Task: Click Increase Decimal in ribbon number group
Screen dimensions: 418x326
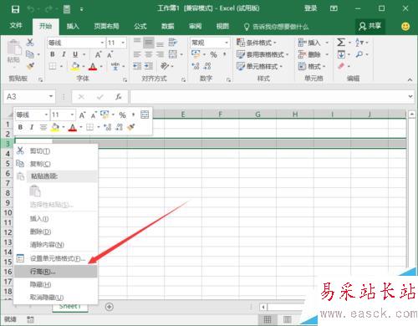Action: [196, 66]
